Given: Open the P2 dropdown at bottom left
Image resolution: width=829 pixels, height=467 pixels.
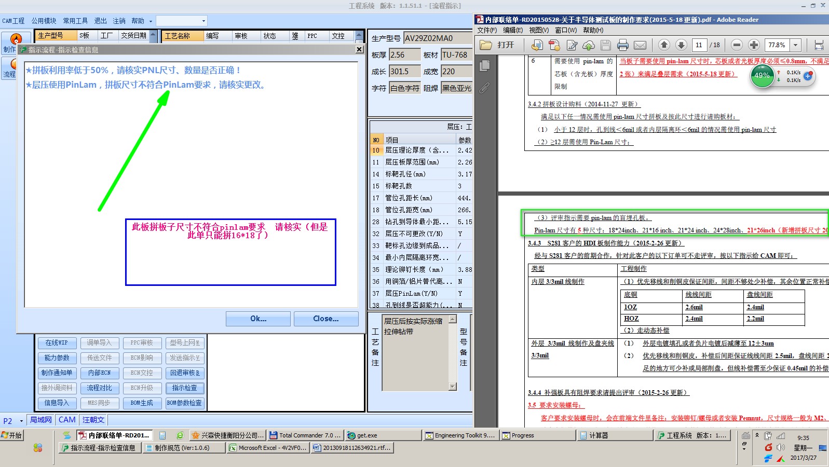Looking at the screenshot, I should [x=21, y=421].
